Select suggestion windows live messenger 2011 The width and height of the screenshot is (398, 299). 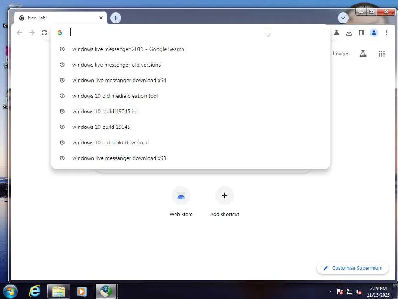click(190, 49)
